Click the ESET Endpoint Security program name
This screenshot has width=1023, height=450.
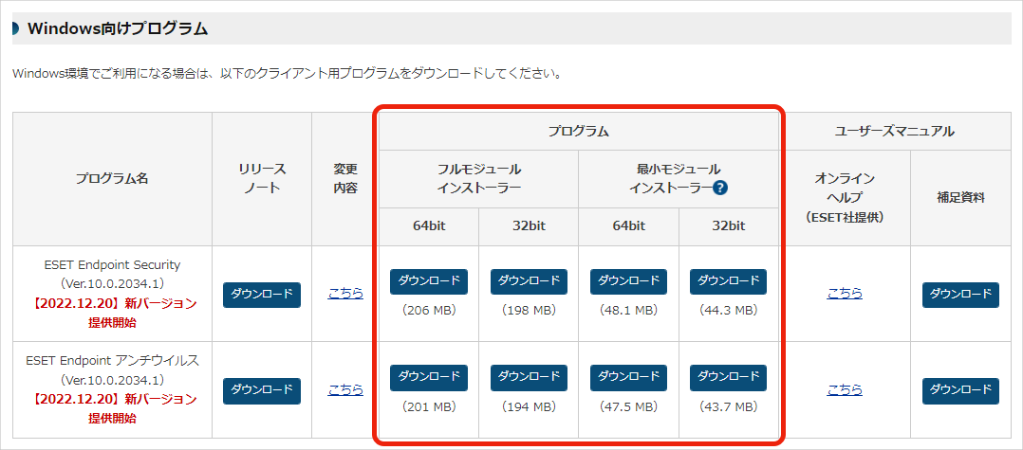point(112,265)
